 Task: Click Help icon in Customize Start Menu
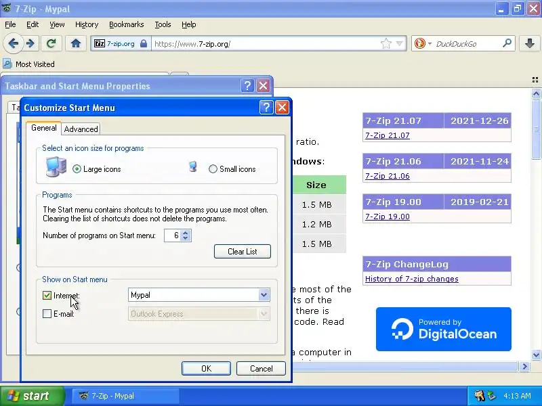tap(266, 108)
